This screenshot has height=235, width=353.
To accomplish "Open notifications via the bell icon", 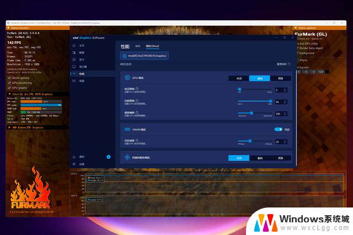I will [74, 157].
